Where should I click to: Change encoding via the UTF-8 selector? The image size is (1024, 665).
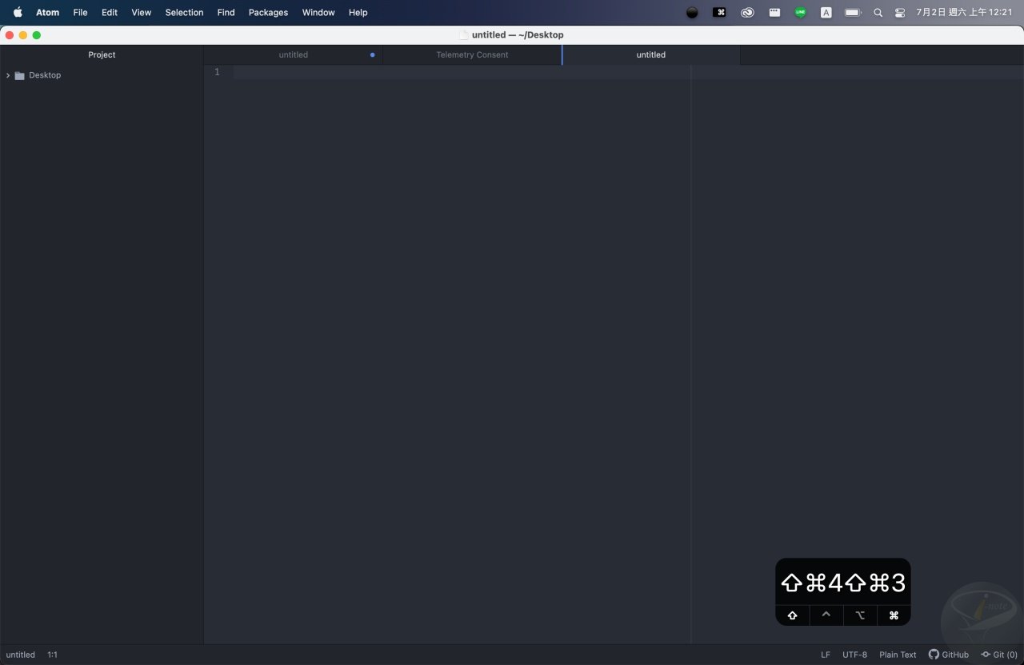[x=854, y=655]
